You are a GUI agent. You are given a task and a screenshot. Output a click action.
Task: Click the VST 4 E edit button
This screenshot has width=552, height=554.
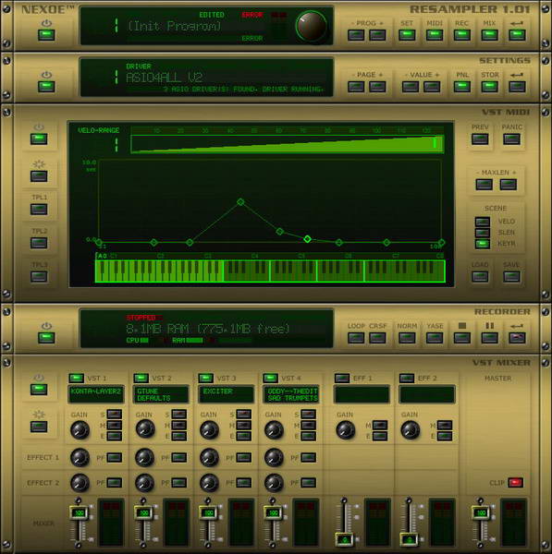coord(309,437)
